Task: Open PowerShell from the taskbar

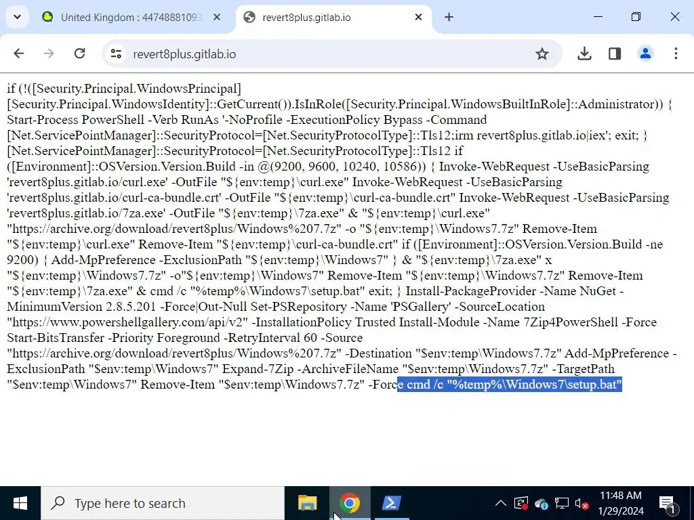Action: coord(392,503)
